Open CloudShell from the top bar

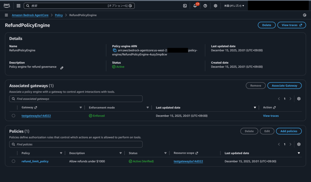tap(185, 6)
